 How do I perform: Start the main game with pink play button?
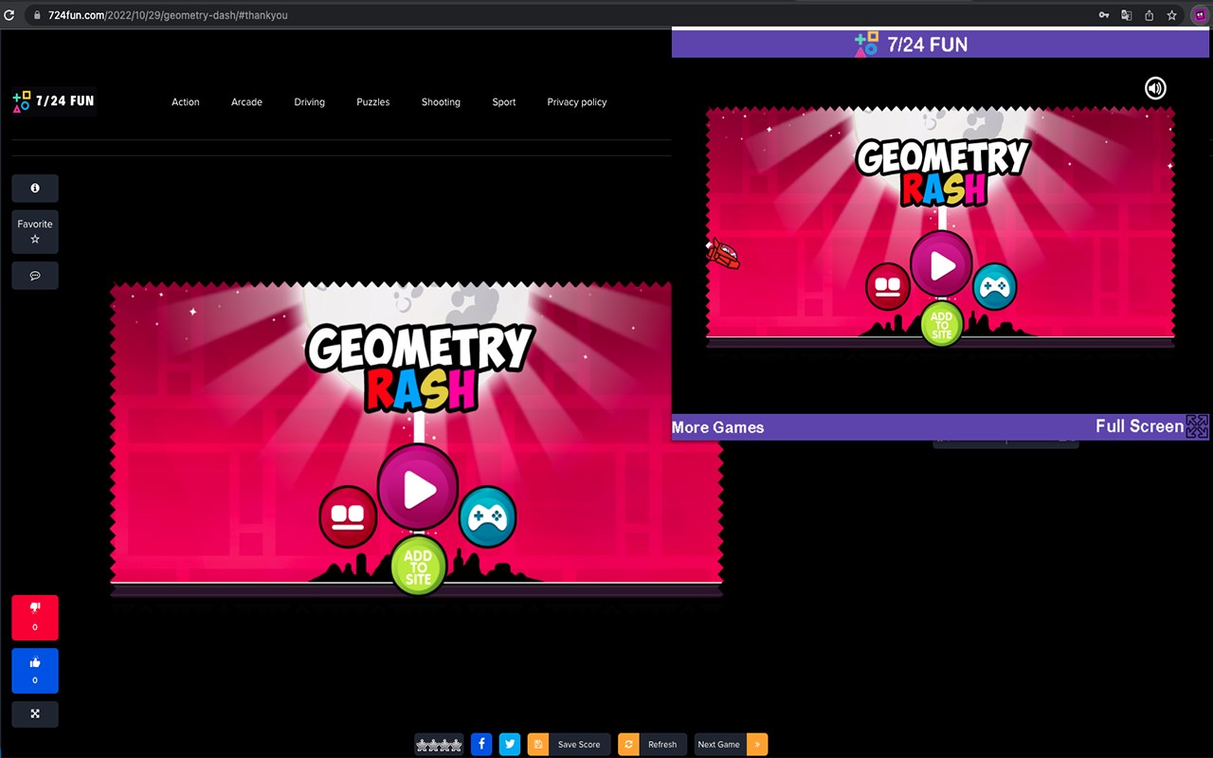418,488
